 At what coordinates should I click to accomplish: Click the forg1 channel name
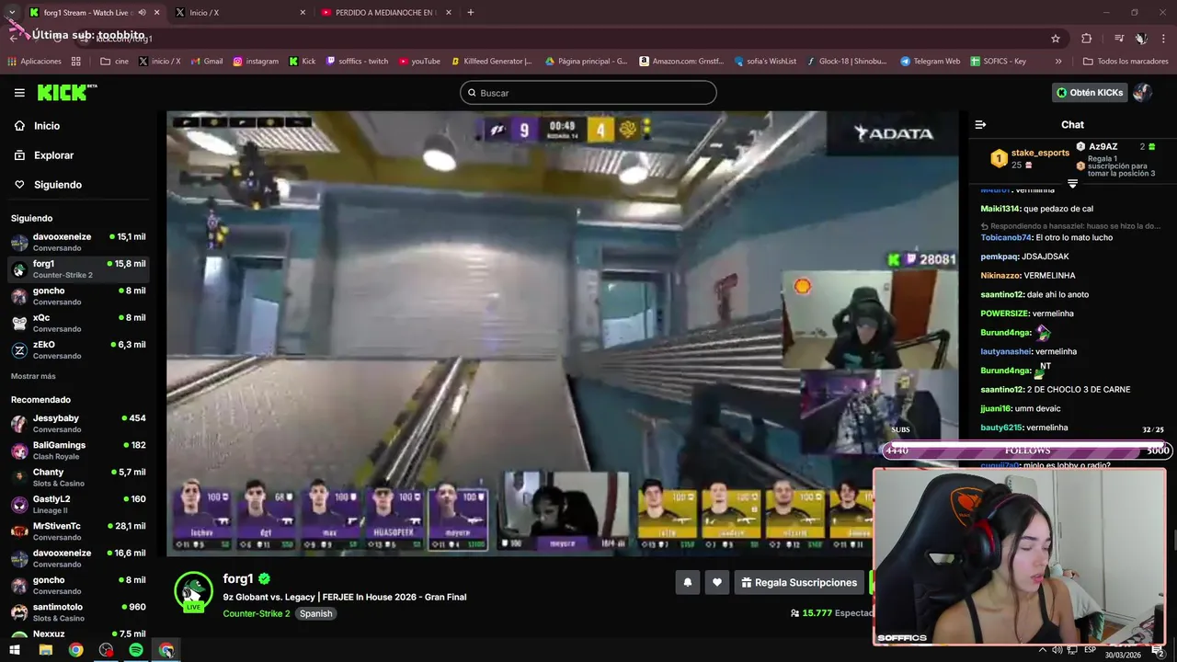pos(237,578)
